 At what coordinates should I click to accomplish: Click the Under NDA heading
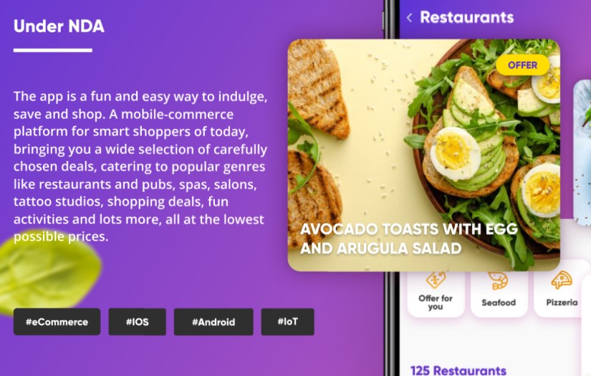[59, 26]
